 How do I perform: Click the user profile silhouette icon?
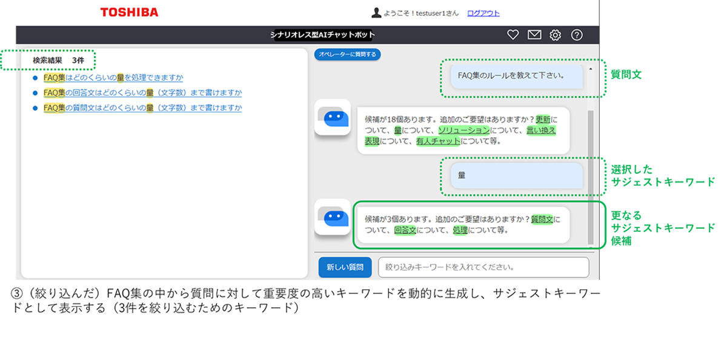pos(377,13)
